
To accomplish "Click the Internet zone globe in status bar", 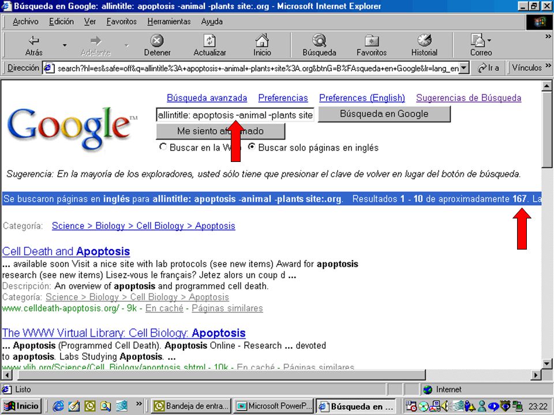I will 428,390.
